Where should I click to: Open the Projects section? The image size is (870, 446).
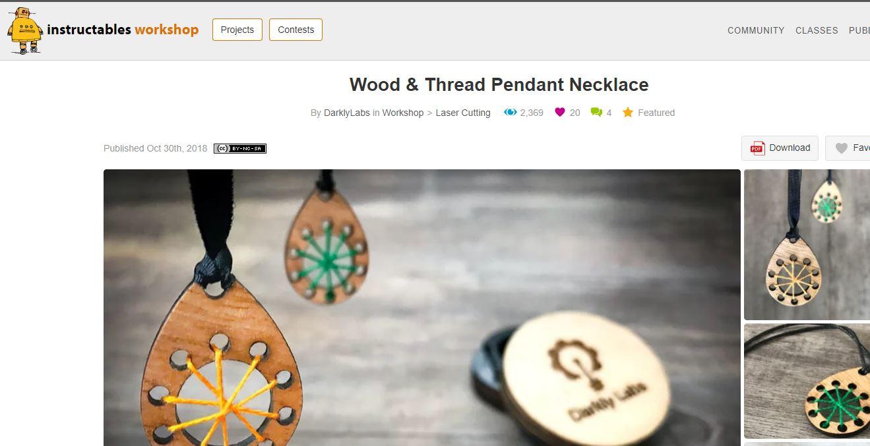(237, 30)
